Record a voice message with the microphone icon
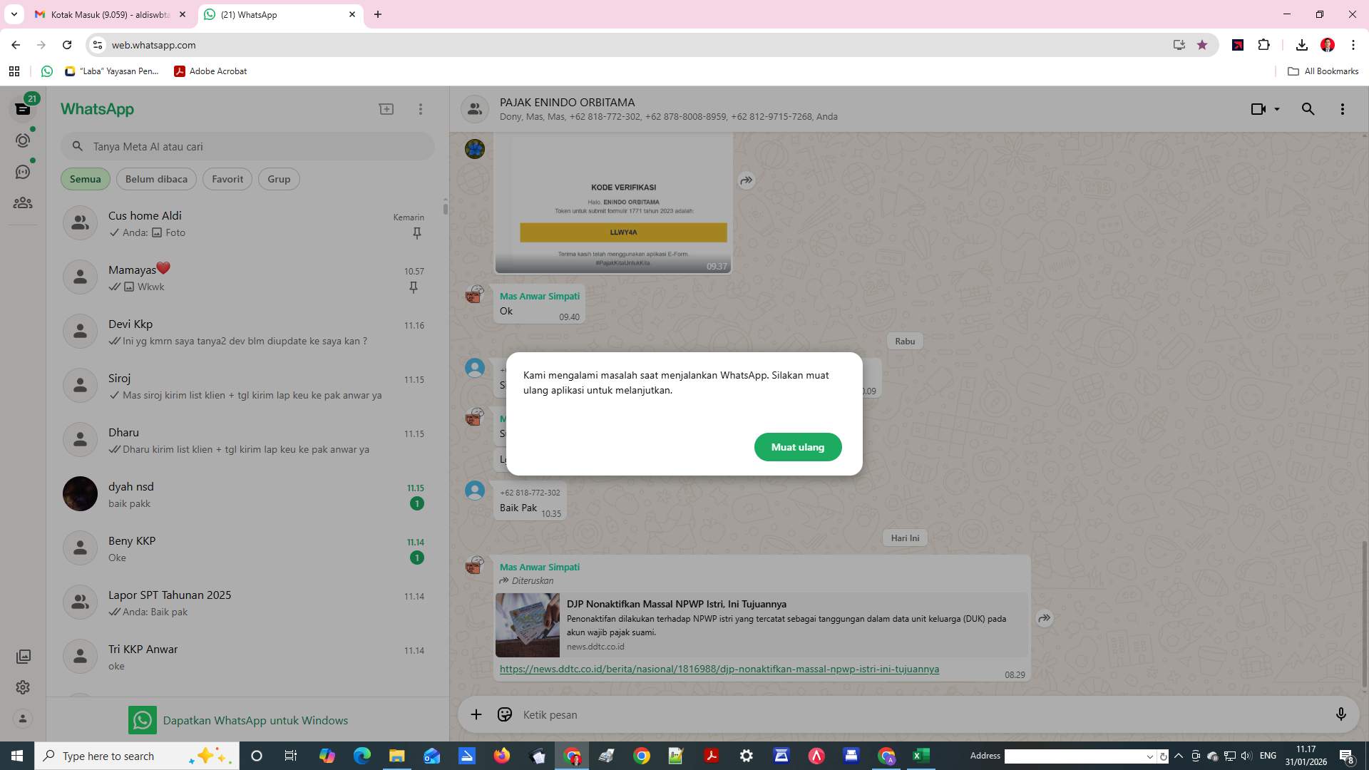This screenshot has height=770, width=1369. [x=1341, y=714]
